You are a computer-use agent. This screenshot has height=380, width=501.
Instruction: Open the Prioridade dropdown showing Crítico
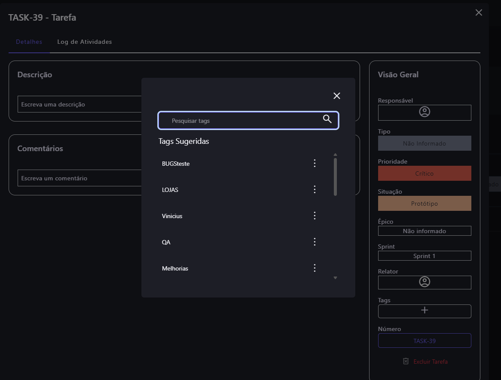pos(425,173)
